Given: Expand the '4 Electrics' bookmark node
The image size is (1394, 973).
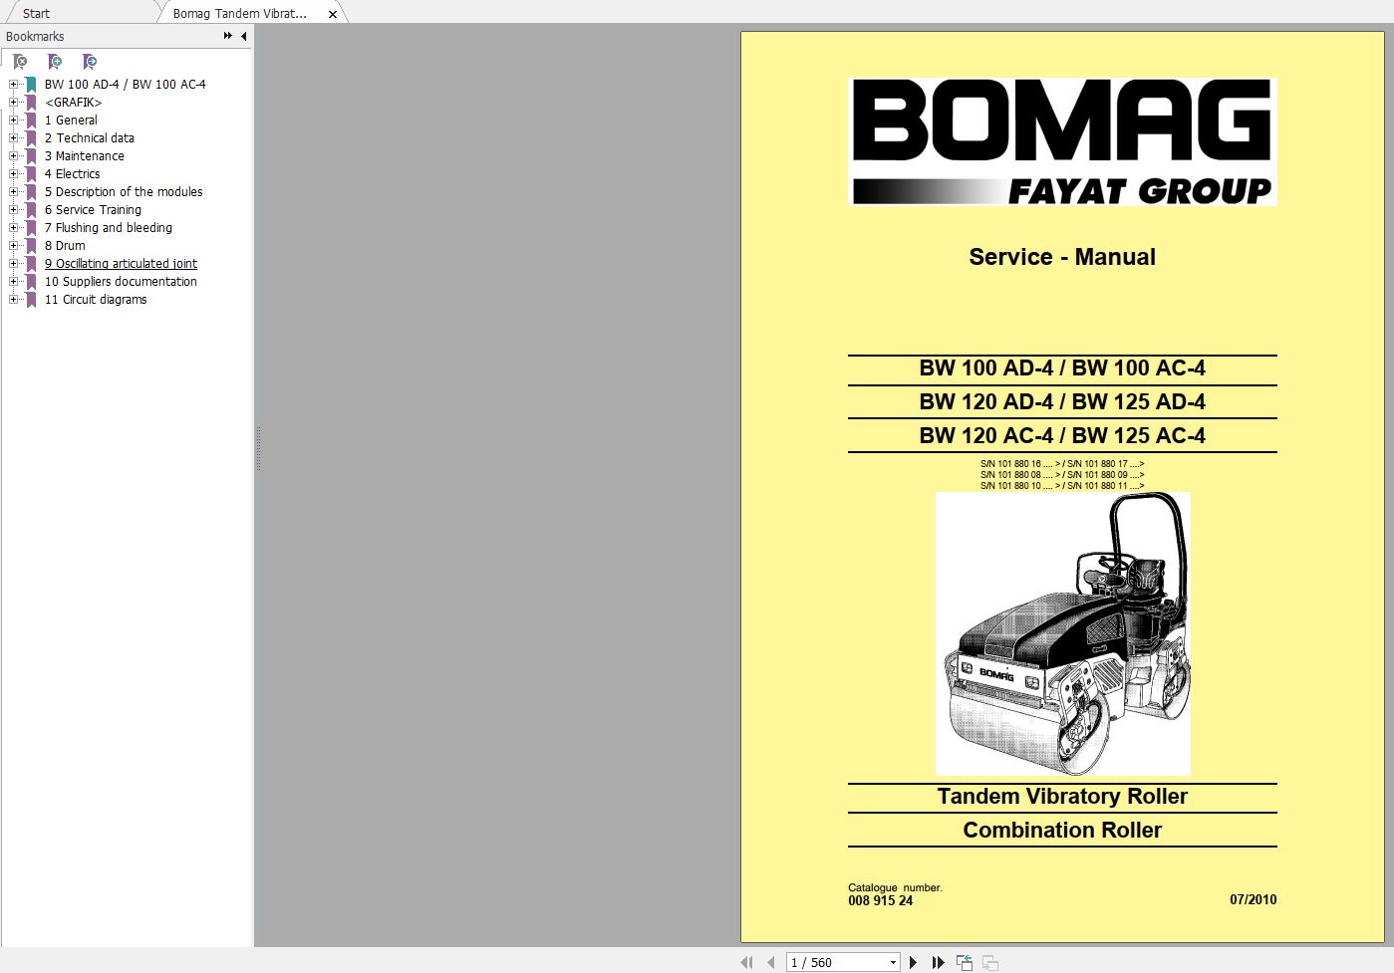Looking at the screenshot, I should (x=13, y=174).
